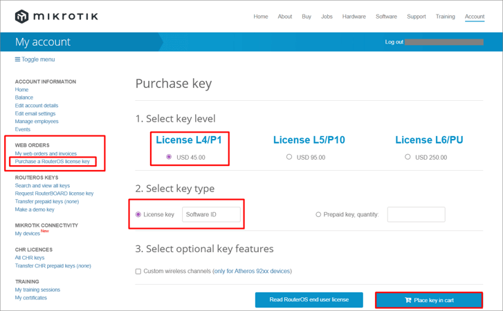Click the MikroTik logo icon
Image resolution: width=503 pixels, height=311 pixels.
coord(22,17)
